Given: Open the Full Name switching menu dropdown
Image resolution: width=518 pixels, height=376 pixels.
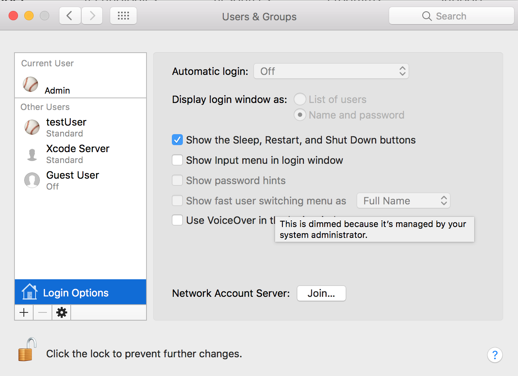Looking at the screenshot, I should pos(403,201).
